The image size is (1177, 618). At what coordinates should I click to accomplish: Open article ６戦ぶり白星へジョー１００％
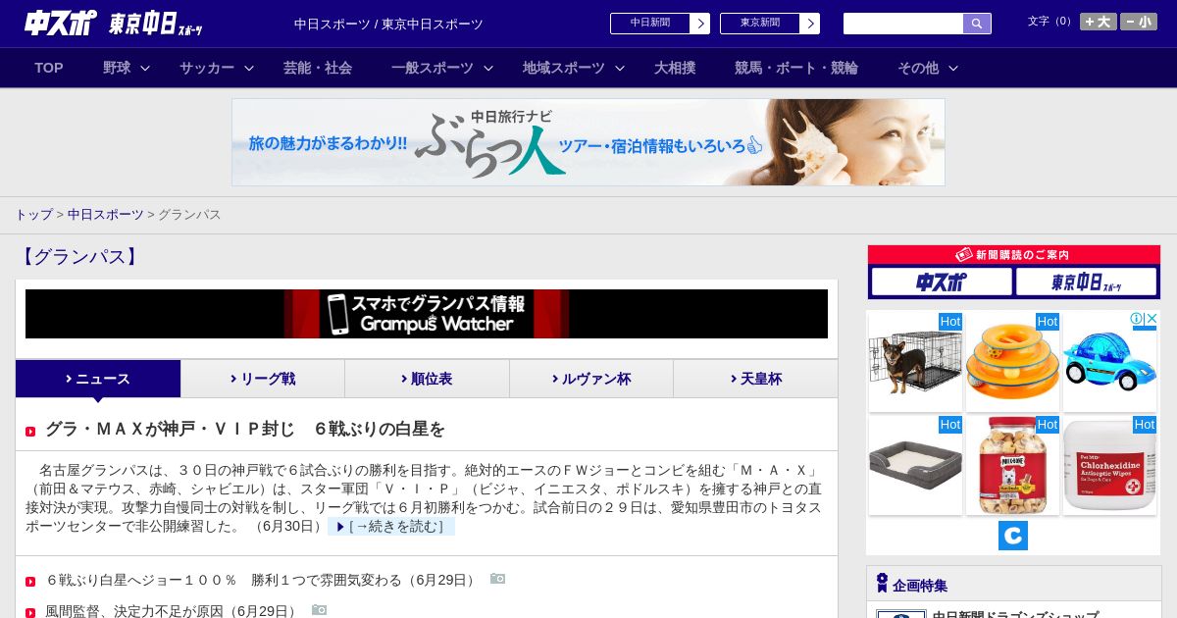(x=262, y=580)
